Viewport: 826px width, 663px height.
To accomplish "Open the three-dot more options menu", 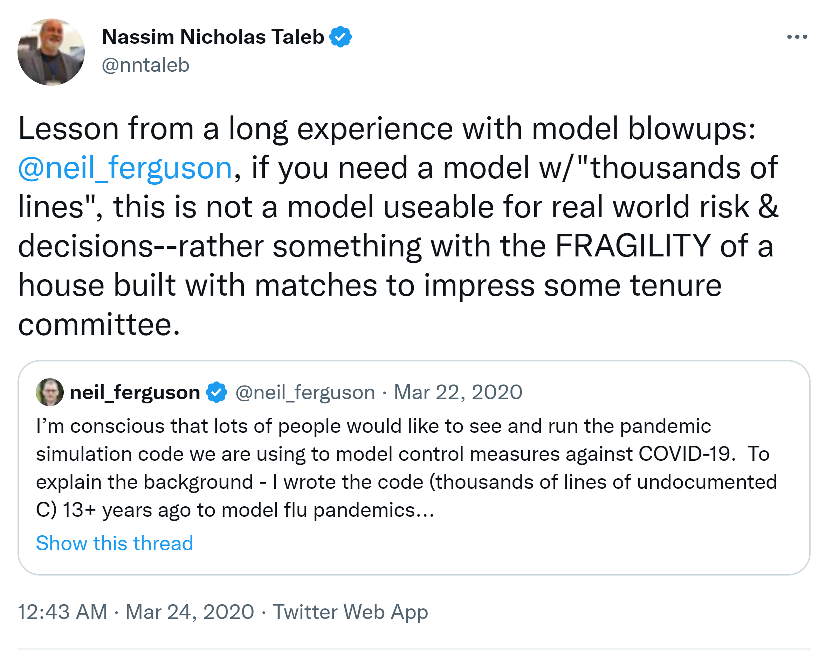I will [x=797, y=37].
